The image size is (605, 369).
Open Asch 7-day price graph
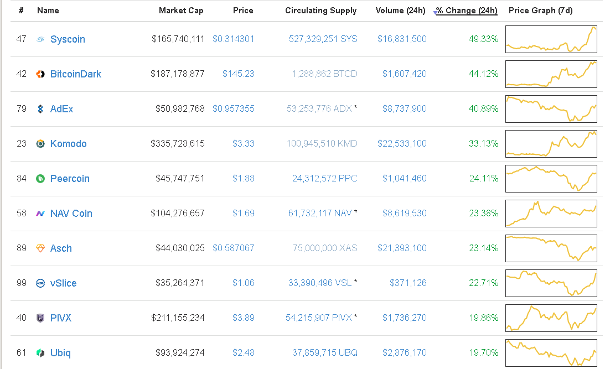(551, 248)
